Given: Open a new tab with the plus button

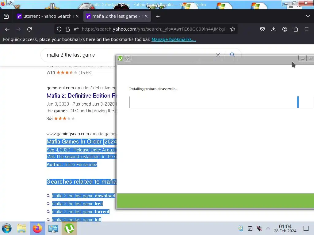Looking at the screenshot, I should pyautogui.click(x=158, y=17).
